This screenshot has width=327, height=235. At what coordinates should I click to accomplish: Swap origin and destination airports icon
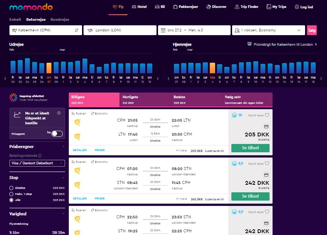coord(76,30)
